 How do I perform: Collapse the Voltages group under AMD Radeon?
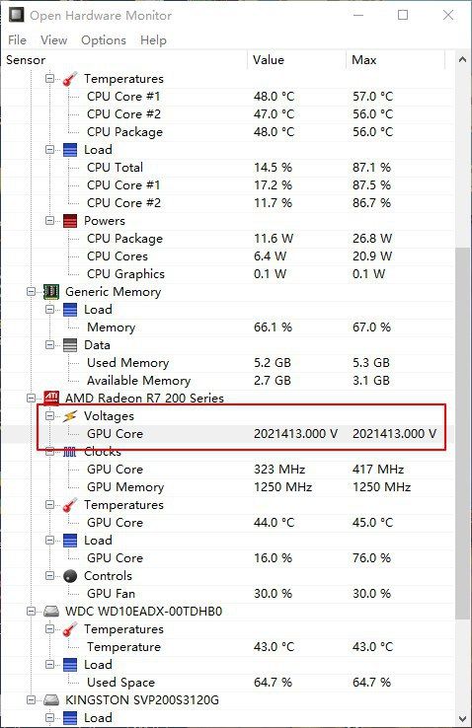coord(50,416)
